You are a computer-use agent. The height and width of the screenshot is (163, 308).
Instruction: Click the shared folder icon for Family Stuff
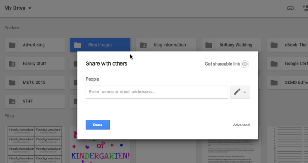12,64
